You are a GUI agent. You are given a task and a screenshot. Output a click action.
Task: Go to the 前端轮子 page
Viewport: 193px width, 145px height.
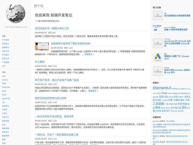5,44
